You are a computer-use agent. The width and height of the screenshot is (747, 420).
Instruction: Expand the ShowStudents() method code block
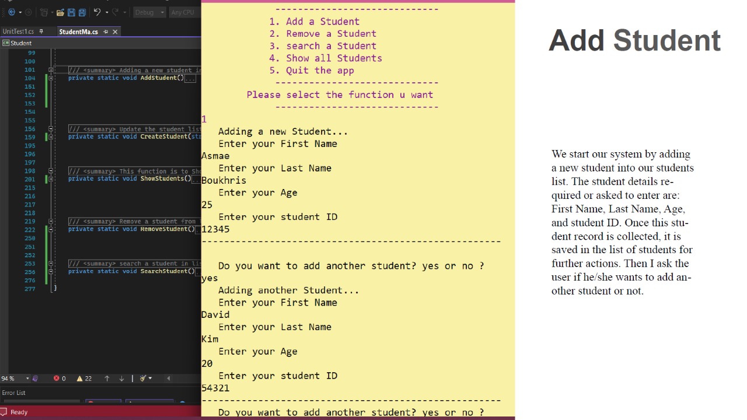click(x=51, y=179)
